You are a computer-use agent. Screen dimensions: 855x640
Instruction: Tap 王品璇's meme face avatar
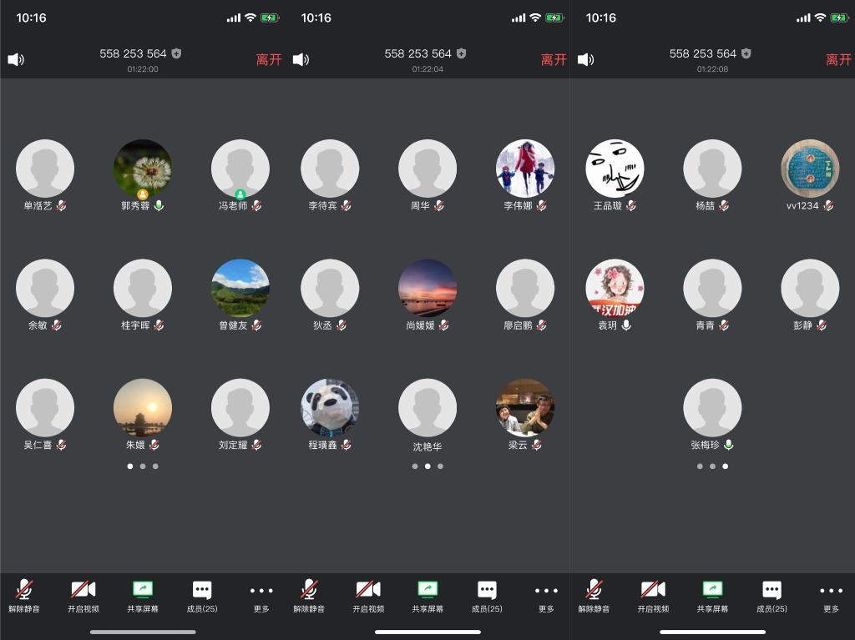tap(615, 169)
